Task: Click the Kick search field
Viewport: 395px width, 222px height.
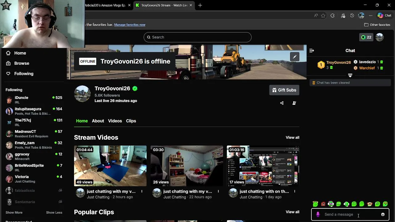Action: point(197,37)
